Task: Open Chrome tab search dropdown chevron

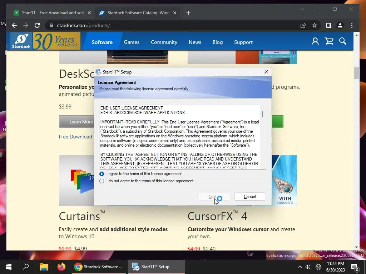Action: [x=302, y=9]
